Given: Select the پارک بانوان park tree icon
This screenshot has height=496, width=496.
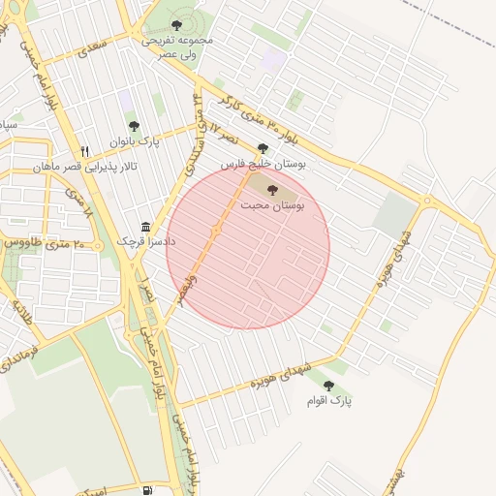Looking at the screenshot, I should point(134,126).
